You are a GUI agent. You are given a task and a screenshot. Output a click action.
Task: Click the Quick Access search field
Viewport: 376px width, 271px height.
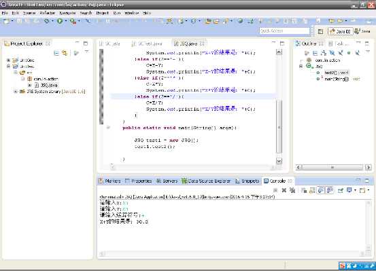coord(284,31)
